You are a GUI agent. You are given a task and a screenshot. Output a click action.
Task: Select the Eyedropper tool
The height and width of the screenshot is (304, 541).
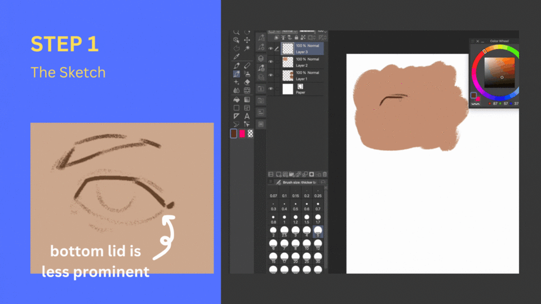coord(236,56)
